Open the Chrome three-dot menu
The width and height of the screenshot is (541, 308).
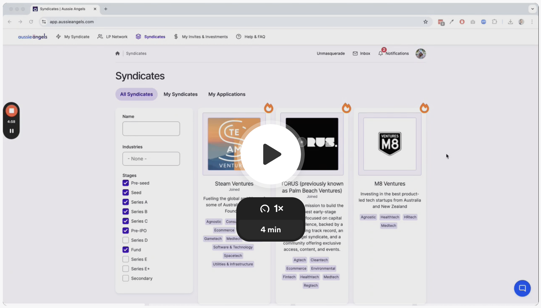pos(532,22)
